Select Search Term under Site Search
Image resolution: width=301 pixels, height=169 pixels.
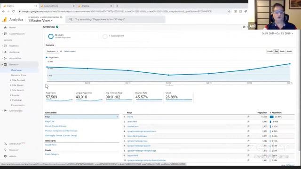tap(51, 145)
